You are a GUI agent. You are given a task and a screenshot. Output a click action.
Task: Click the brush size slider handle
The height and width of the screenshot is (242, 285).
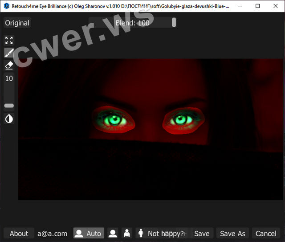click(x=9, y=106)
